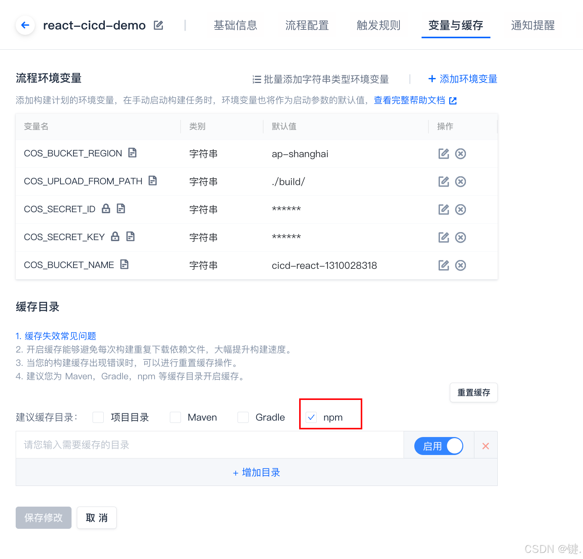Screen dimensions: 583x559
Task: Switch to the 基础信息 tab
Action: coord(236,25)
